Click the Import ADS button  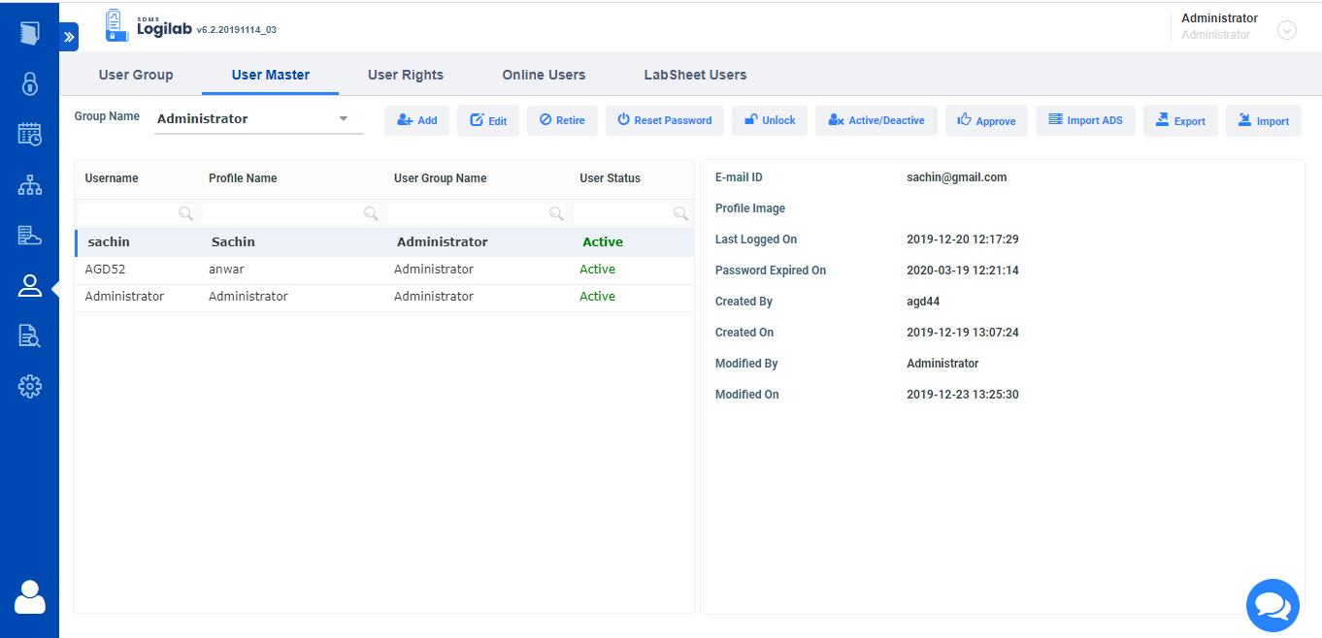point(1085,120)
